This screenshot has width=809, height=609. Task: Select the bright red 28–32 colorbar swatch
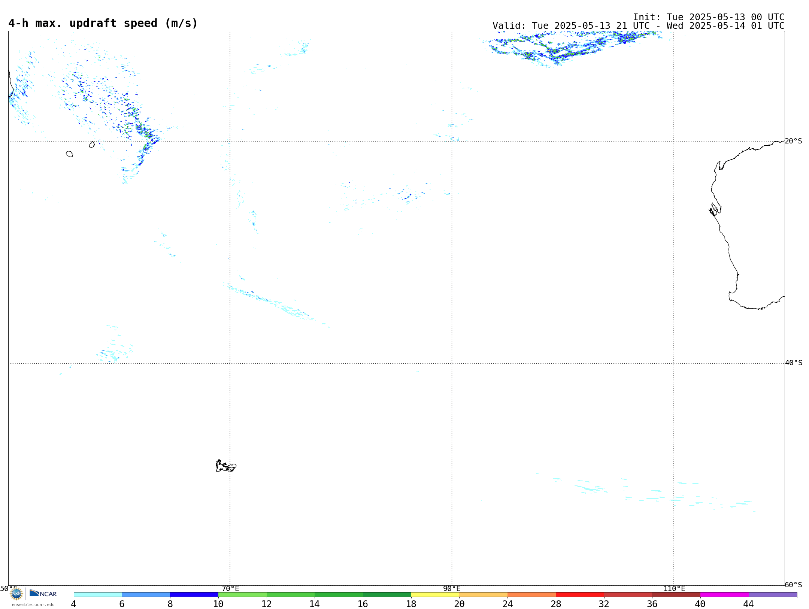coord(580,594)
